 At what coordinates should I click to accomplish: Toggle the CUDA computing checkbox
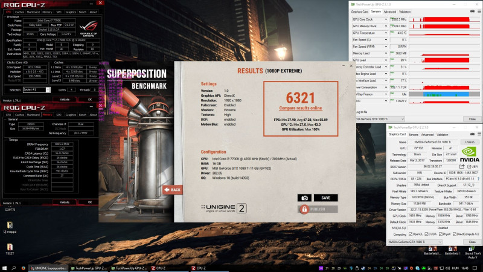pyautogui.click(x=426, y=235)
